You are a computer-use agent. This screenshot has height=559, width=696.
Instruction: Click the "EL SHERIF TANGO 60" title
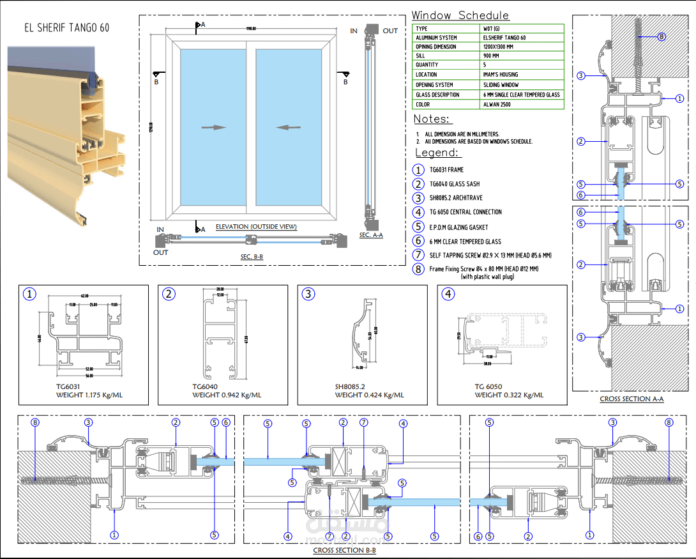(x=66, y=28)
